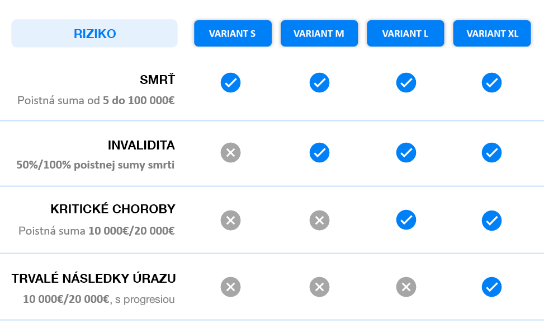Click the VARIANT L button
The width and height of the screenshot is (544, 332).
(405, 33)
